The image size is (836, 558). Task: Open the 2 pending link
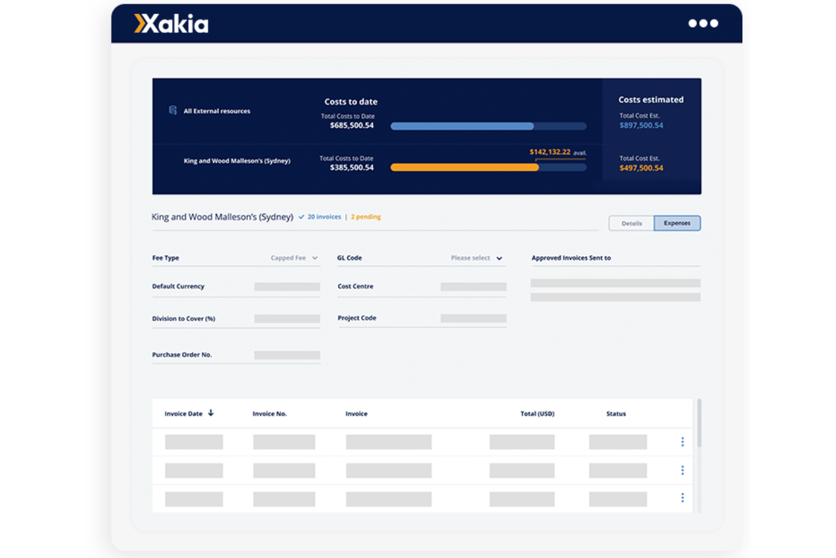point(365,217)
